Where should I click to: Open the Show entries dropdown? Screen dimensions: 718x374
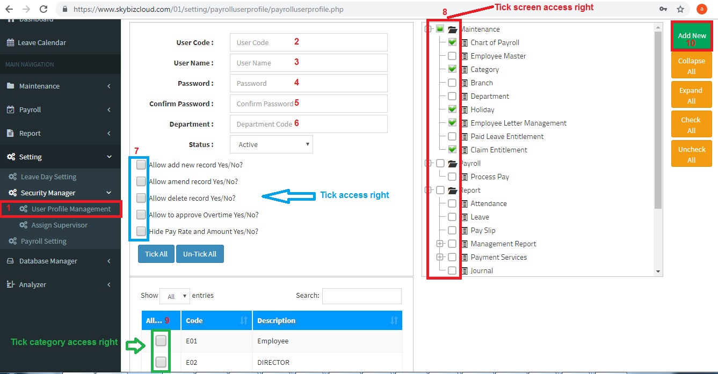point(175,296)
